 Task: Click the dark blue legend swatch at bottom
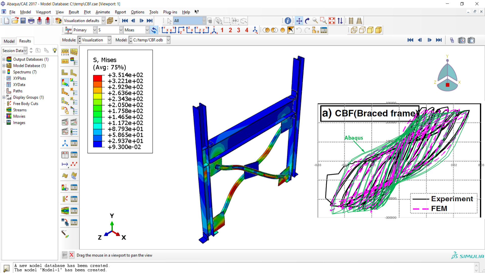[98, 144]
